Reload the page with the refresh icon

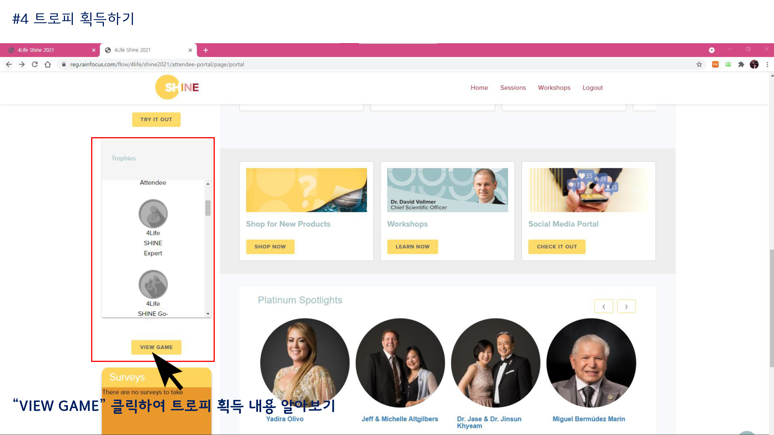click(x=35, y=64)
